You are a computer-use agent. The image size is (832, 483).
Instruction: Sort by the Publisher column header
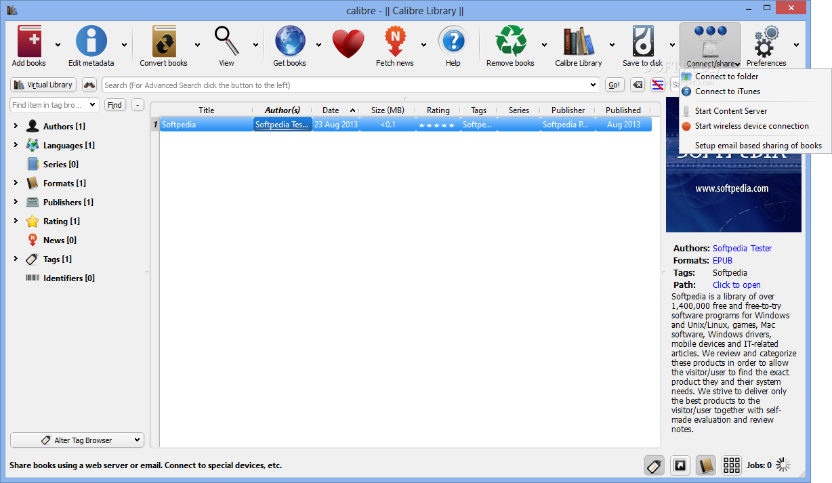coord(568,110)
